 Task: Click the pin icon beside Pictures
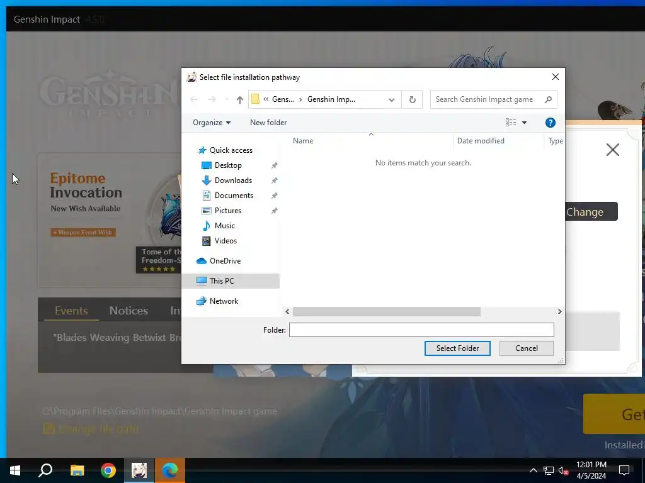point(275,211)
